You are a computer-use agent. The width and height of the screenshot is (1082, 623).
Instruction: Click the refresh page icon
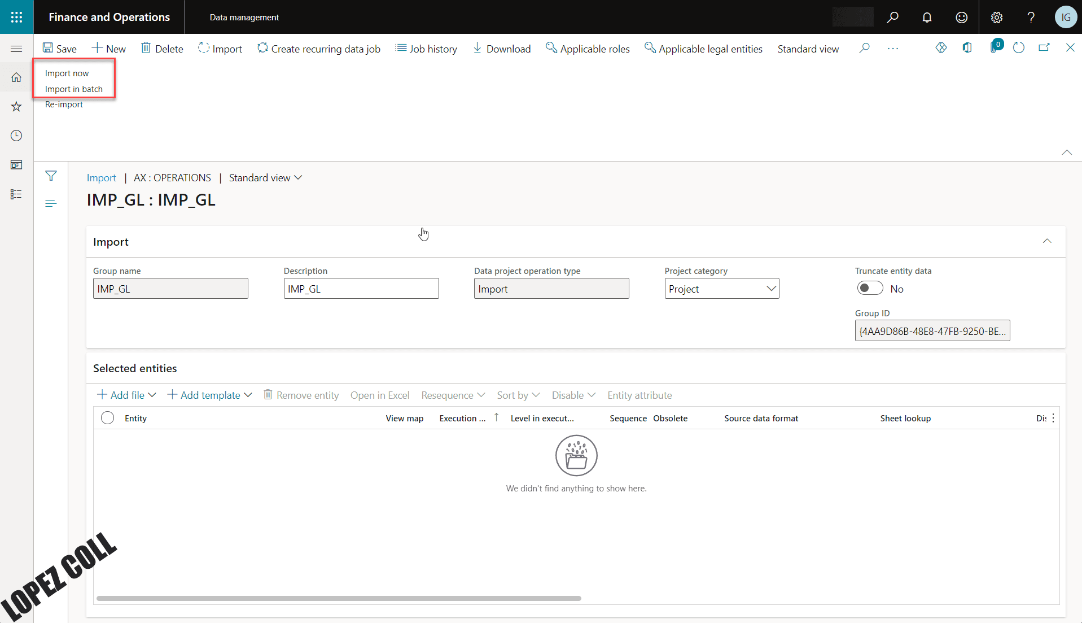click(x=1018, y=49)
